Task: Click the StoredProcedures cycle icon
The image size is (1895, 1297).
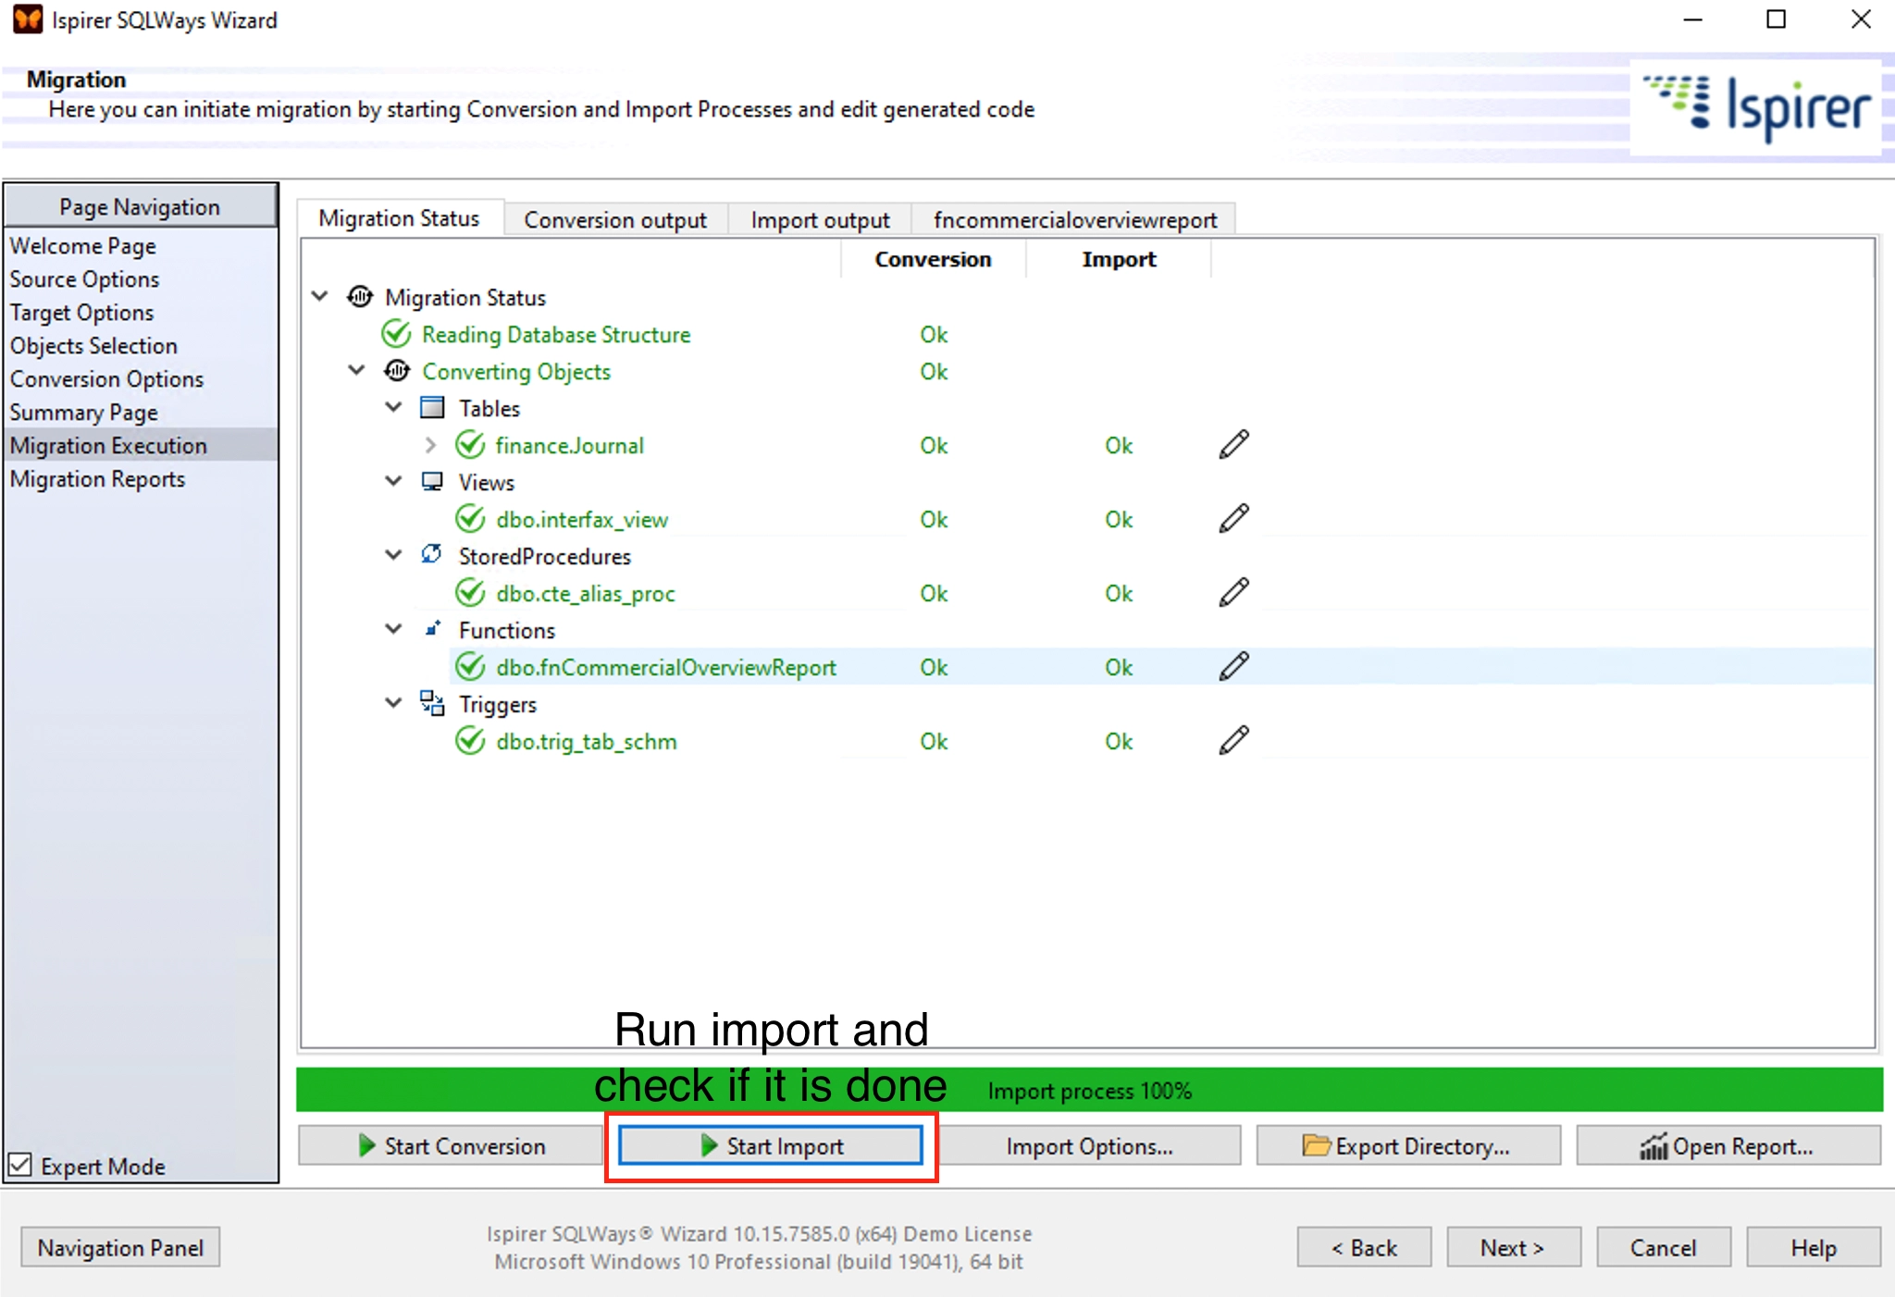Action: [x=432, y=554]
